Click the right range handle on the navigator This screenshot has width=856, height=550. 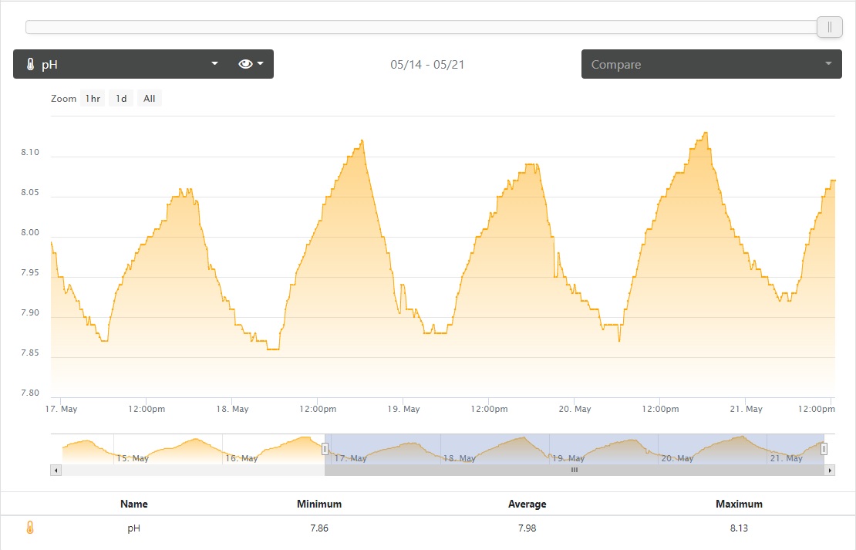pyautogui.click(x=824, y=449)
